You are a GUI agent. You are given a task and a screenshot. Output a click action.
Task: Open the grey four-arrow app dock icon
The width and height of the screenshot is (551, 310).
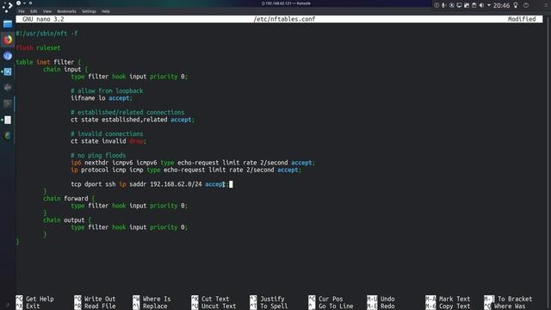[8, 88]
